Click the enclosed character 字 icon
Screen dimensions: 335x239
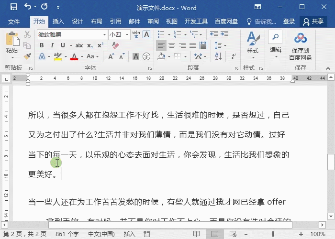[x=146, y=56]
